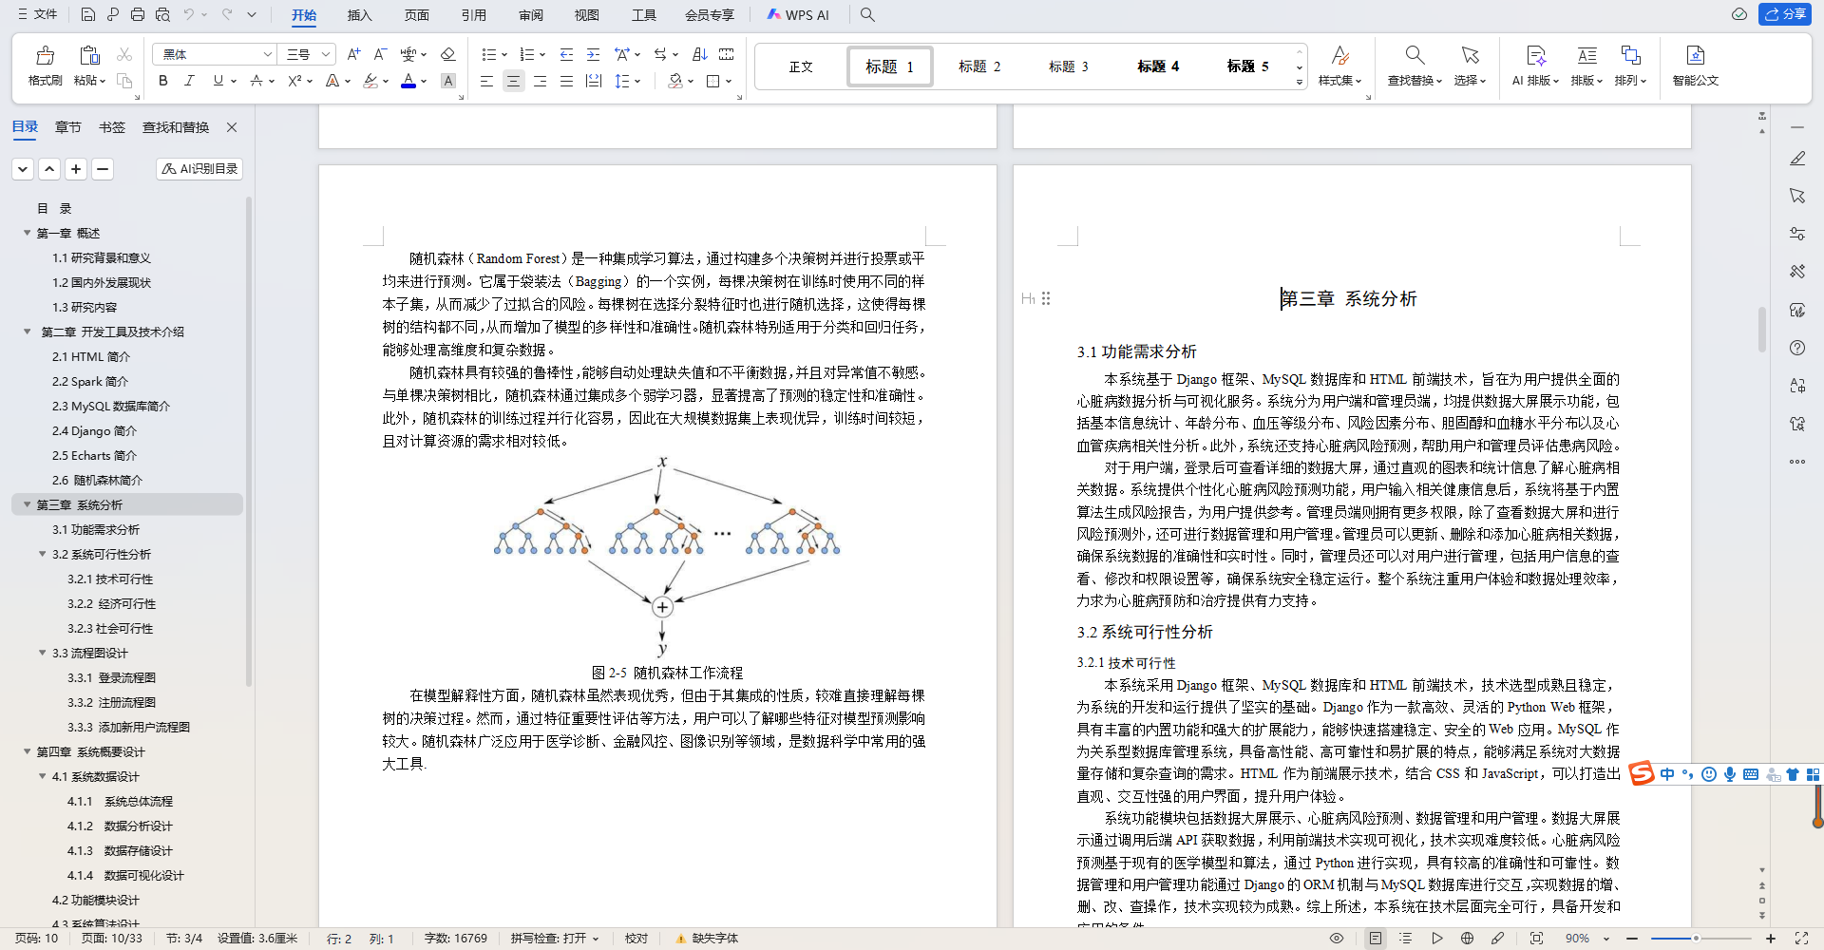
Task: Toggle underline formatting
Action: pyautogui.click(x=218, y=81)
